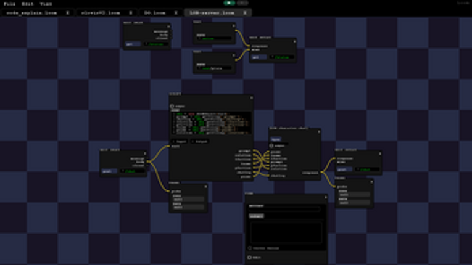Close the form node containing the submit button
Image resolution: width=472 pixels, height=265 pixels.
(326, 198)
